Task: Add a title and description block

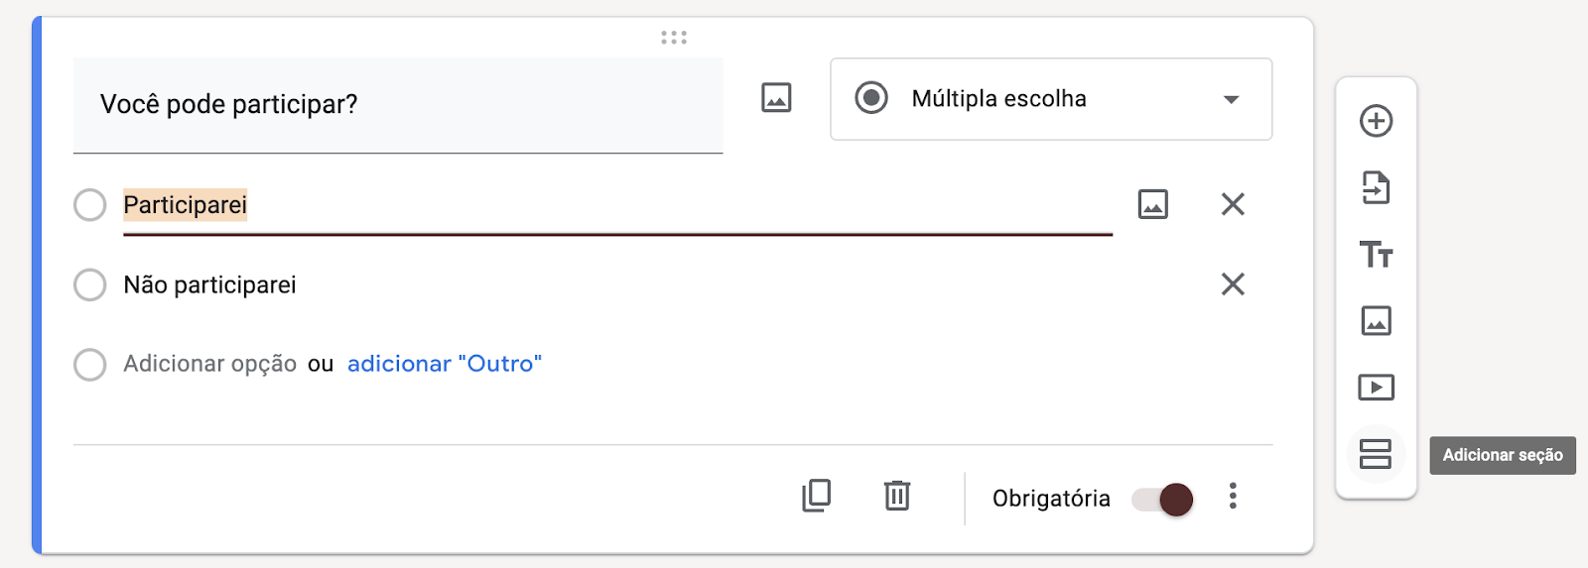Action: pos(1376,255)
